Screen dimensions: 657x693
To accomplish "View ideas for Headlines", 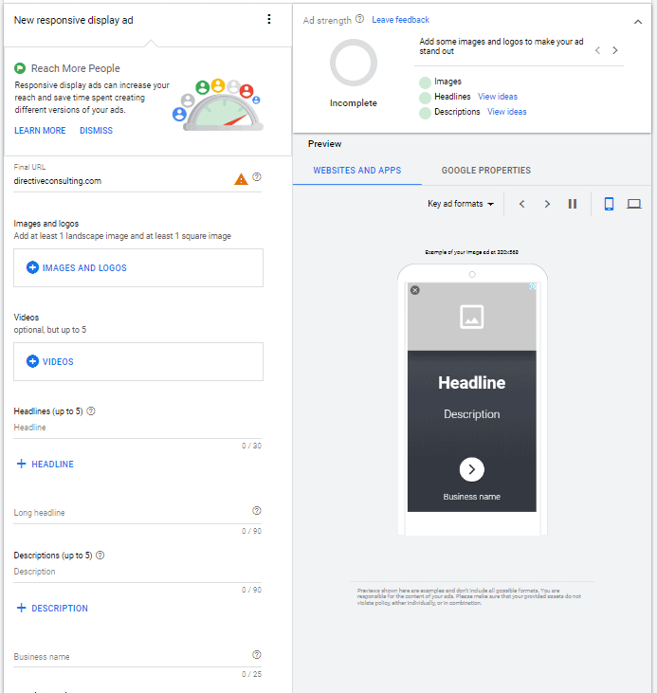I will (498, 97).
